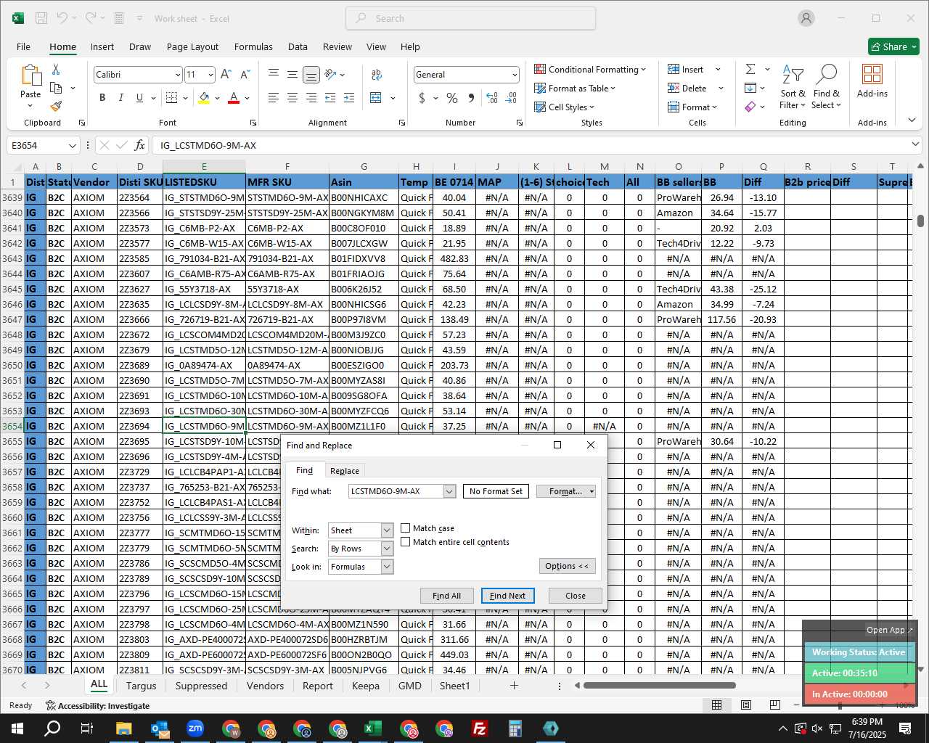This screenshot has width=929, height=743.
Task: Switch to the Suppressed sheet tab
Action: (x=201, y=686)
